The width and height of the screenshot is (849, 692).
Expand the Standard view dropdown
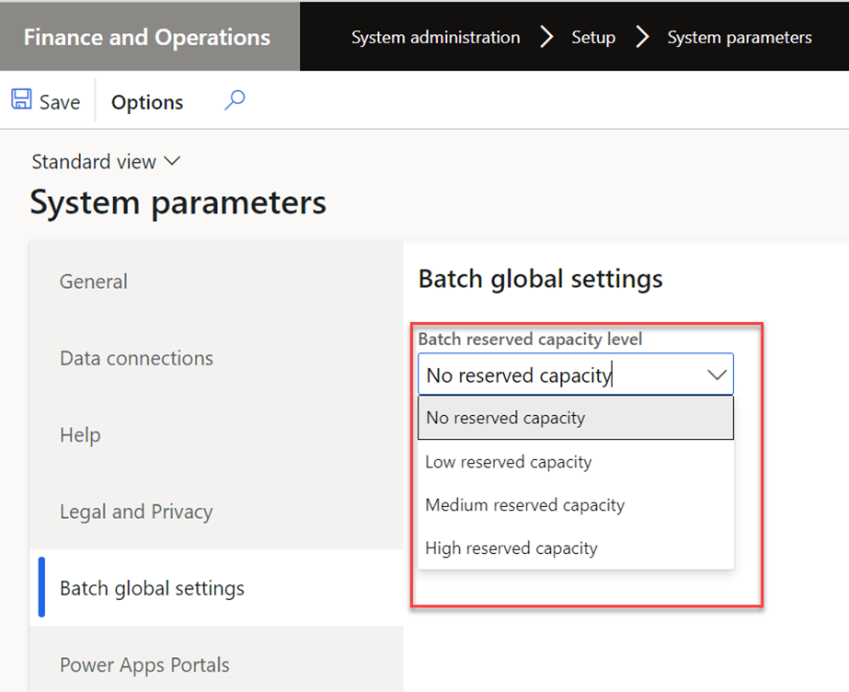point(106,162)
